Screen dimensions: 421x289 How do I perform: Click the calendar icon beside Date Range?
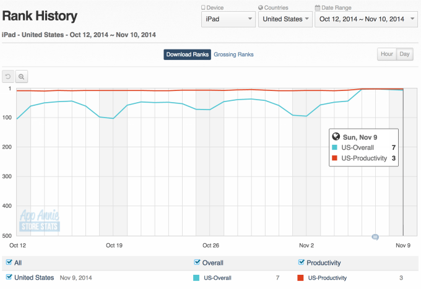tap(318, 7)
